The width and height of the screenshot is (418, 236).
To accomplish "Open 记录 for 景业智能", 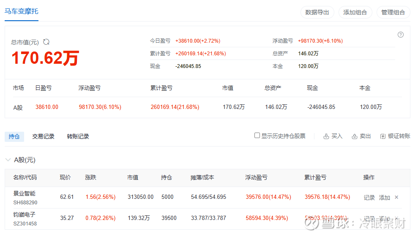I will pos(369,198).
